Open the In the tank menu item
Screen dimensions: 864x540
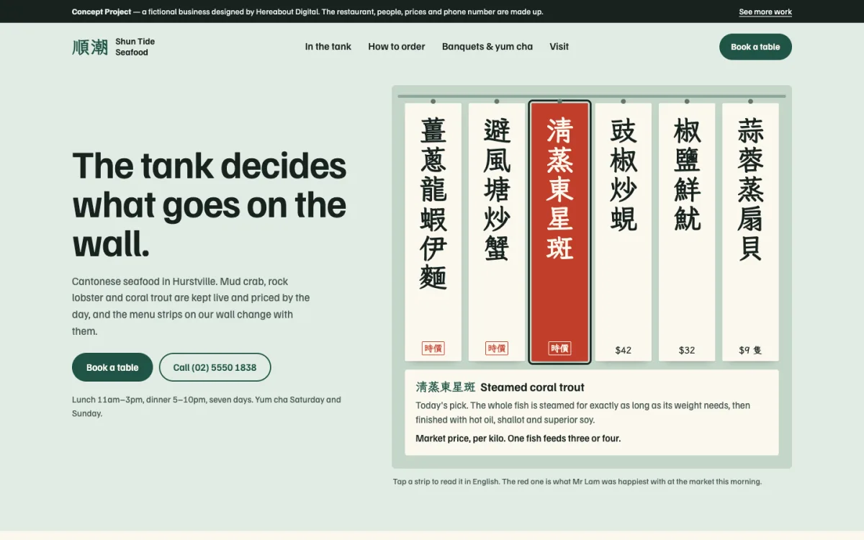point(328,47)
